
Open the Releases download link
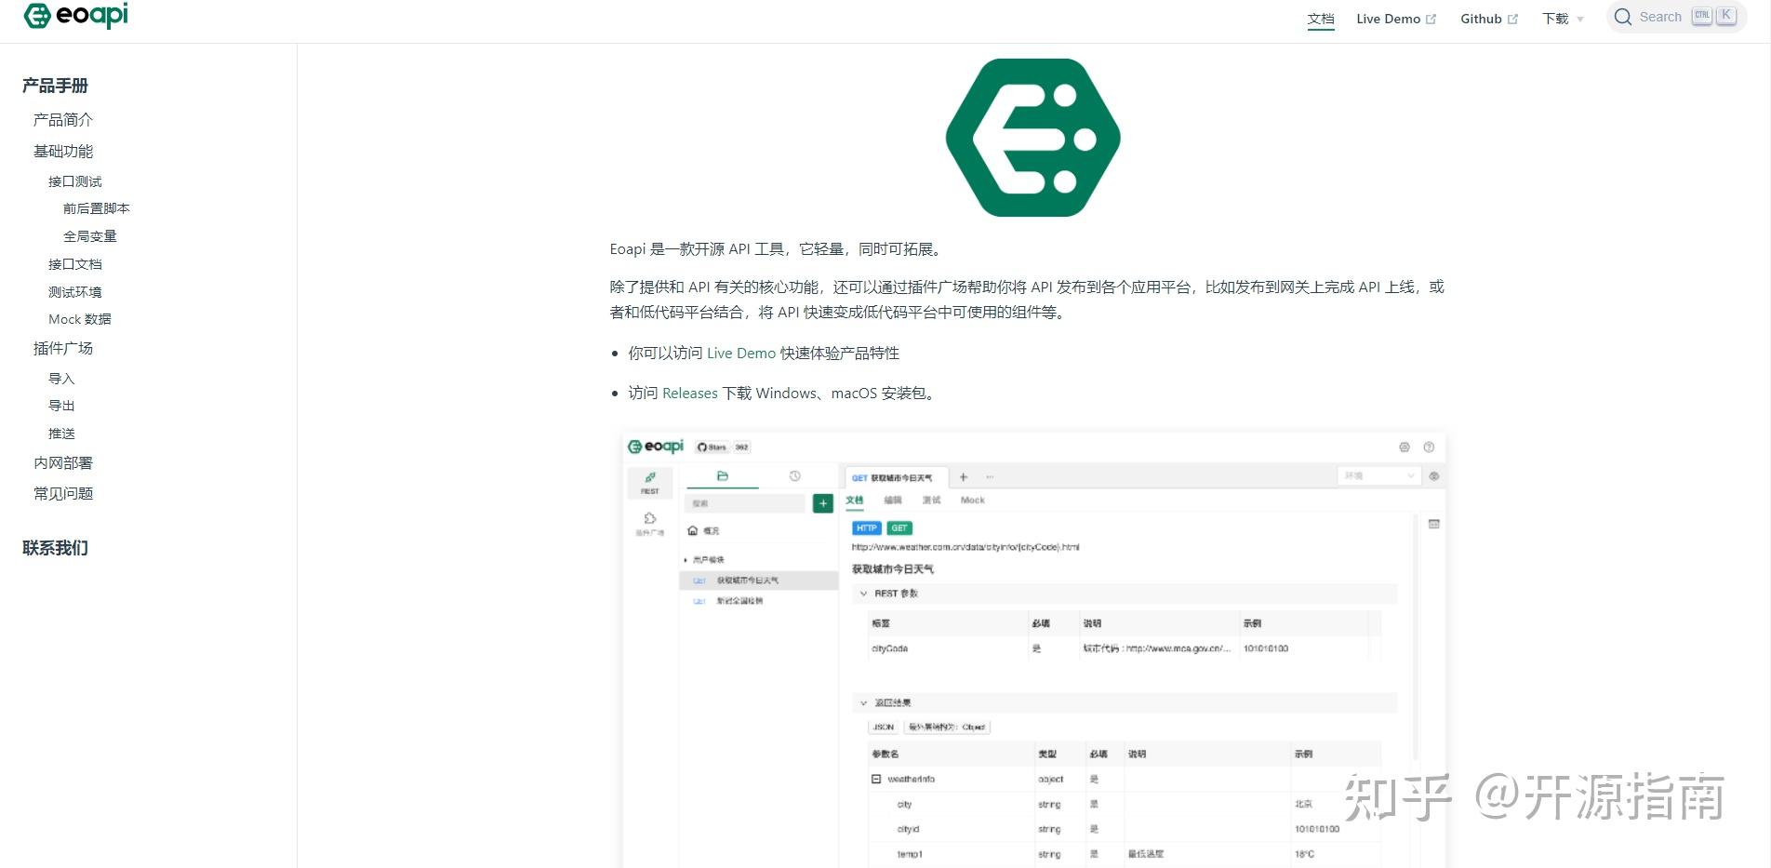(688, 393)
